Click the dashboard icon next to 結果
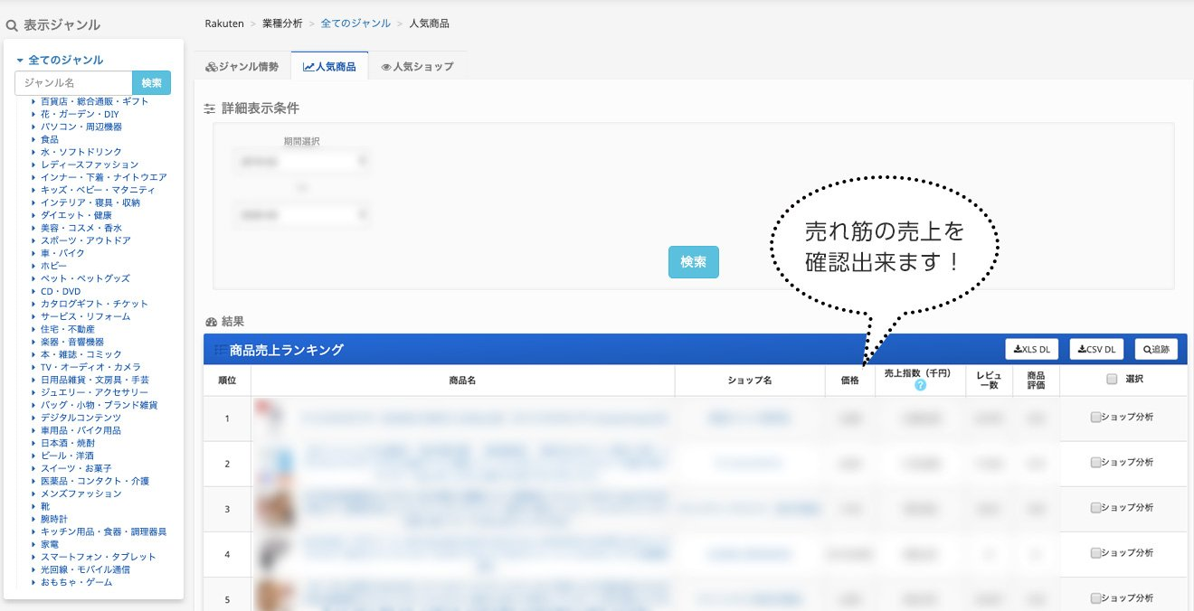The height and width of the screenshot is (611, 1194). pyautogui.click(x=211, y=322)
